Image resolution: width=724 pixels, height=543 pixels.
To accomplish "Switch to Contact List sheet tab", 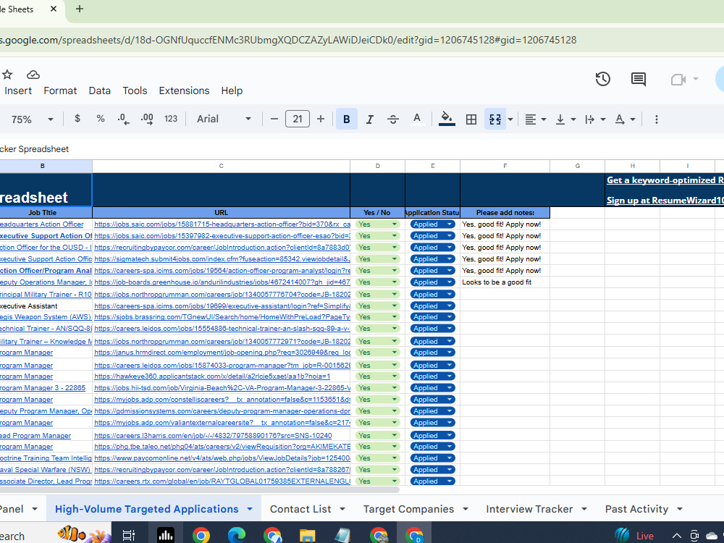I will [300, 509].
